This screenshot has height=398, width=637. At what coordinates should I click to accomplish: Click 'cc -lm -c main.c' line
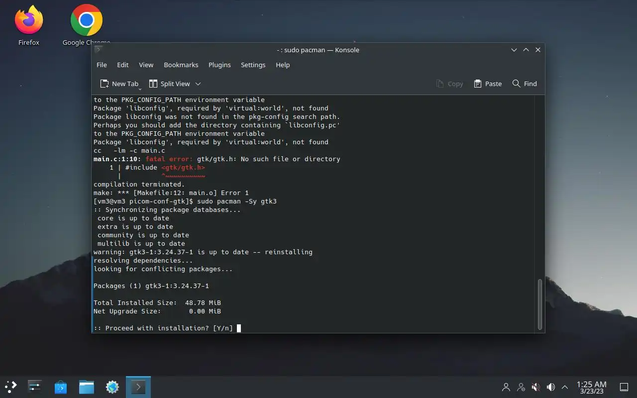tap(129, 150)
